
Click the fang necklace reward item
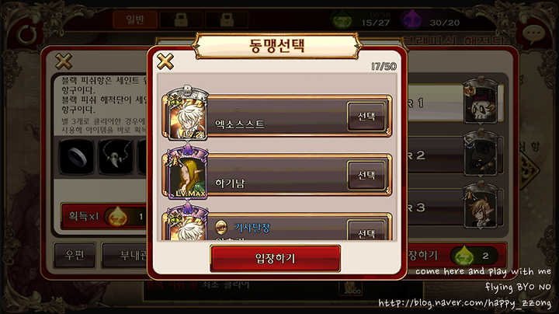(x=115, y=158)
